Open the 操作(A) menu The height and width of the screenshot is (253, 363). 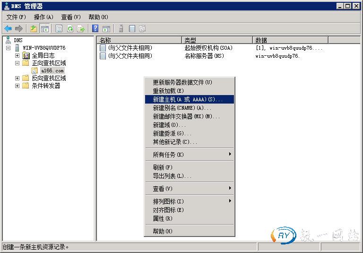click(x=43, y=17)
